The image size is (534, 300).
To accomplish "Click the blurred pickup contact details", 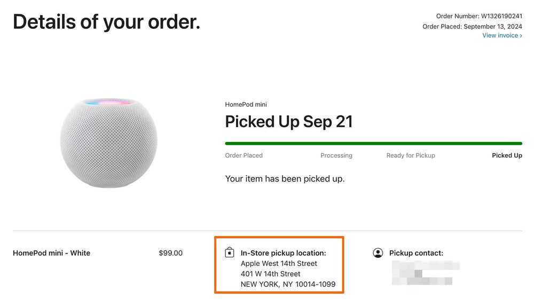I will pos(426,272).
